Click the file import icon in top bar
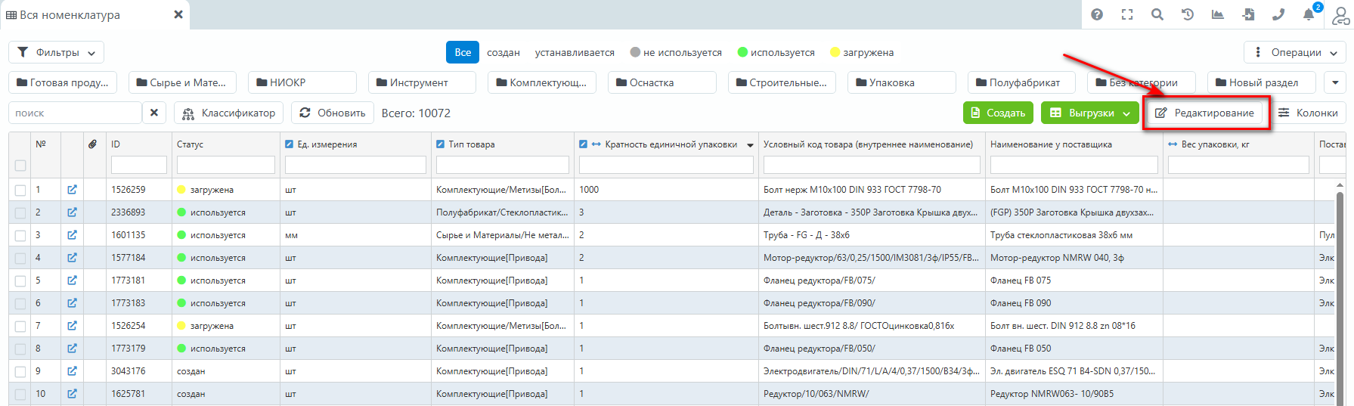This screenshot has width=1354, height=406. [x=1248, y=14]
